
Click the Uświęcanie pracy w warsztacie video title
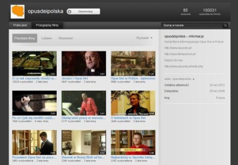pyautogui.click(x=83, y=118)
